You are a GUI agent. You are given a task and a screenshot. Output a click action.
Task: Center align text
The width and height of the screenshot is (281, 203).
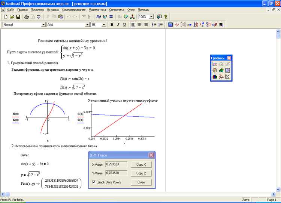(139, 25)
